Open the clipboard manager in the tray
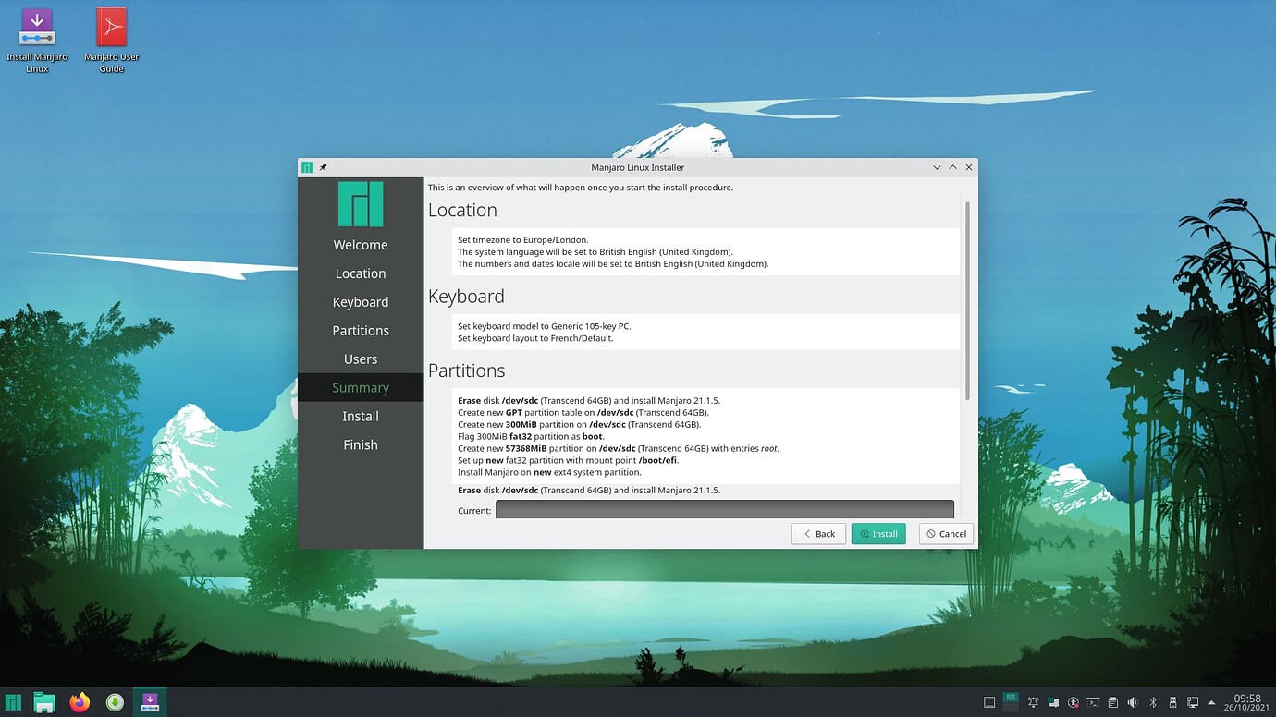The height and width of the screenshot is (717, 1276). 1111,702
